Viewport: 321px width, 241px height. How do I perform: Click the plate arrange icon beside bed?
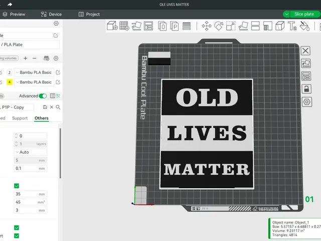(x=306, y=76)
